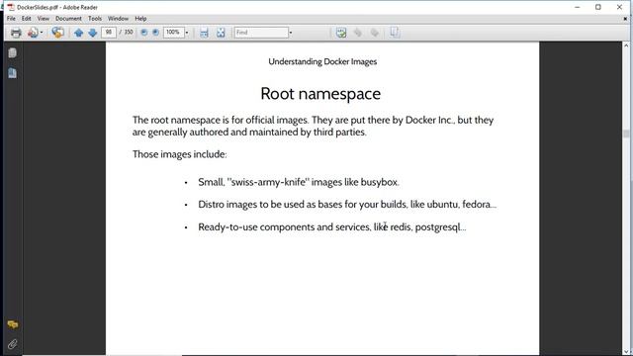Click 'Ready-to-use' in the third bullet
This screenshot has height=356, width=633.
pyautogui.click(x=227, y=227)
